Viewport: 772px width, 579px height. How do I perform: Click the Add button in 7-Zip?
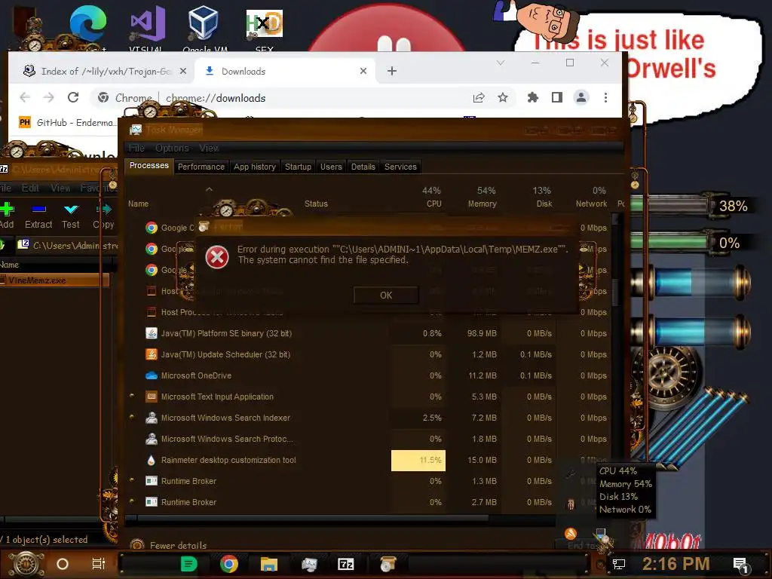tap(7, 216)
